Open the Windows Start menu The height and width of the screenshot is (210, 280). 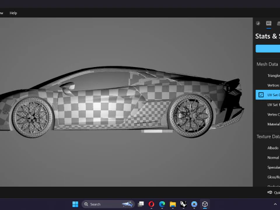point(75,204)
